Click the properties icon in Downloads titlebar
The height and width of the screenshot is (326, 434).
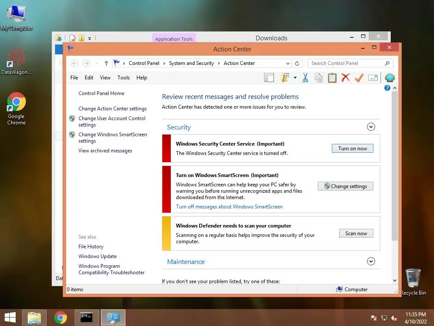[72, 38]
